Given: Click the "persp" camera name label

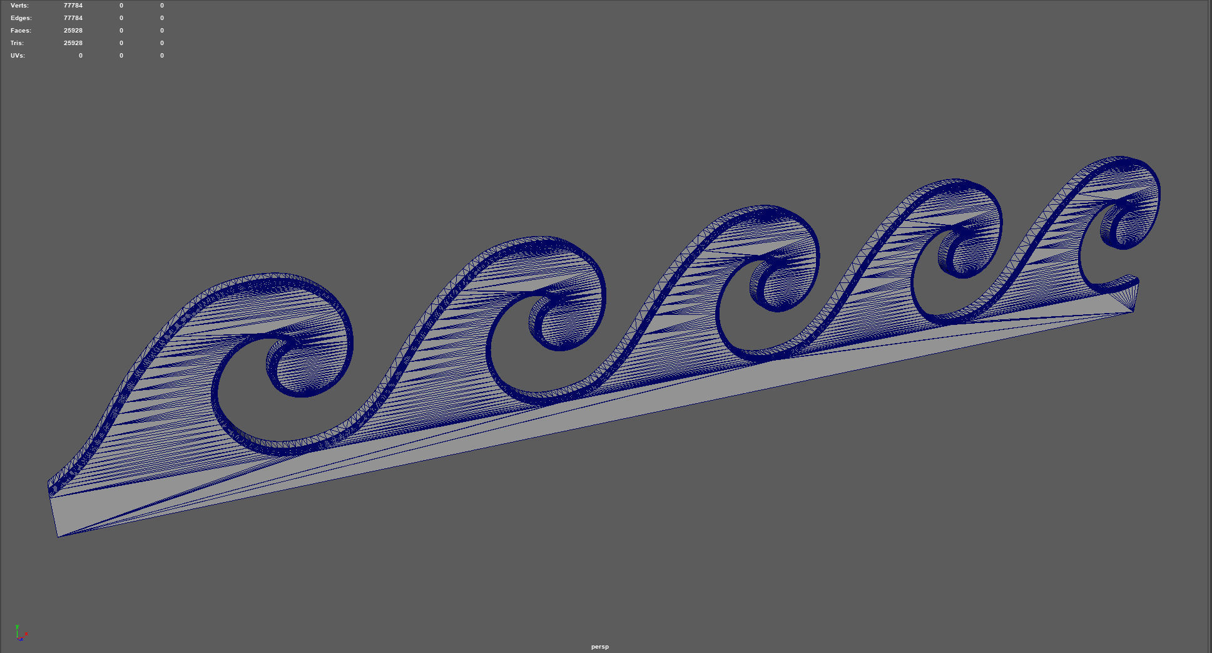Looking at the screenshot, I should tap(599, 647).
